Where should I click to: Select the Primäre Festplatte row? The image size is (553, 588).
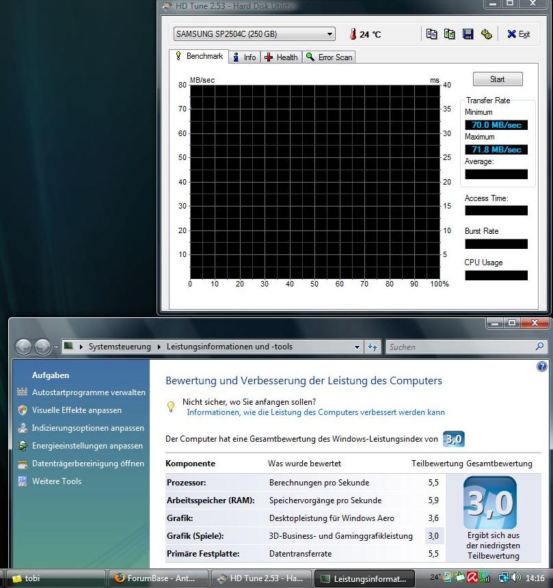click(x=305, y=554)
